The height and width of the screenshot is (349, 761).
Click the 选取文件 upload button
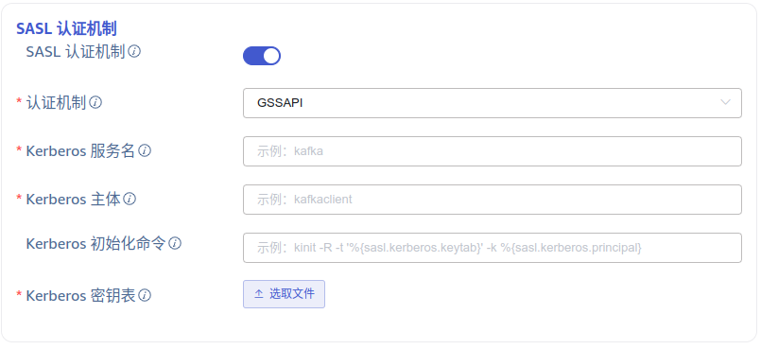(284, 294)
